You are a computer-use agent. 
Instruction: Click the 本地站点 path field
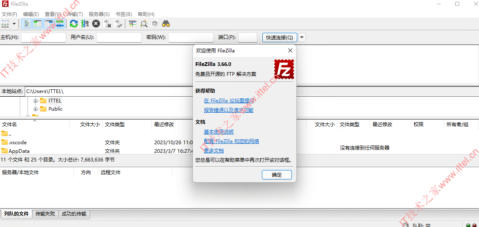109,91
